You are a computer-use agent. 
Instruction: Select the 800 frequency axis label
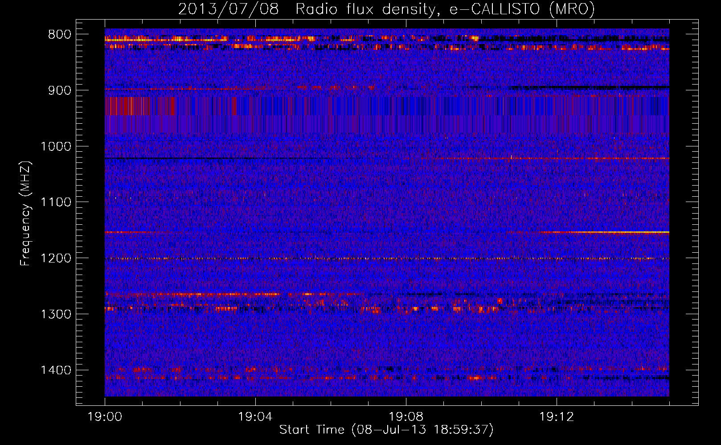point(59,35)
